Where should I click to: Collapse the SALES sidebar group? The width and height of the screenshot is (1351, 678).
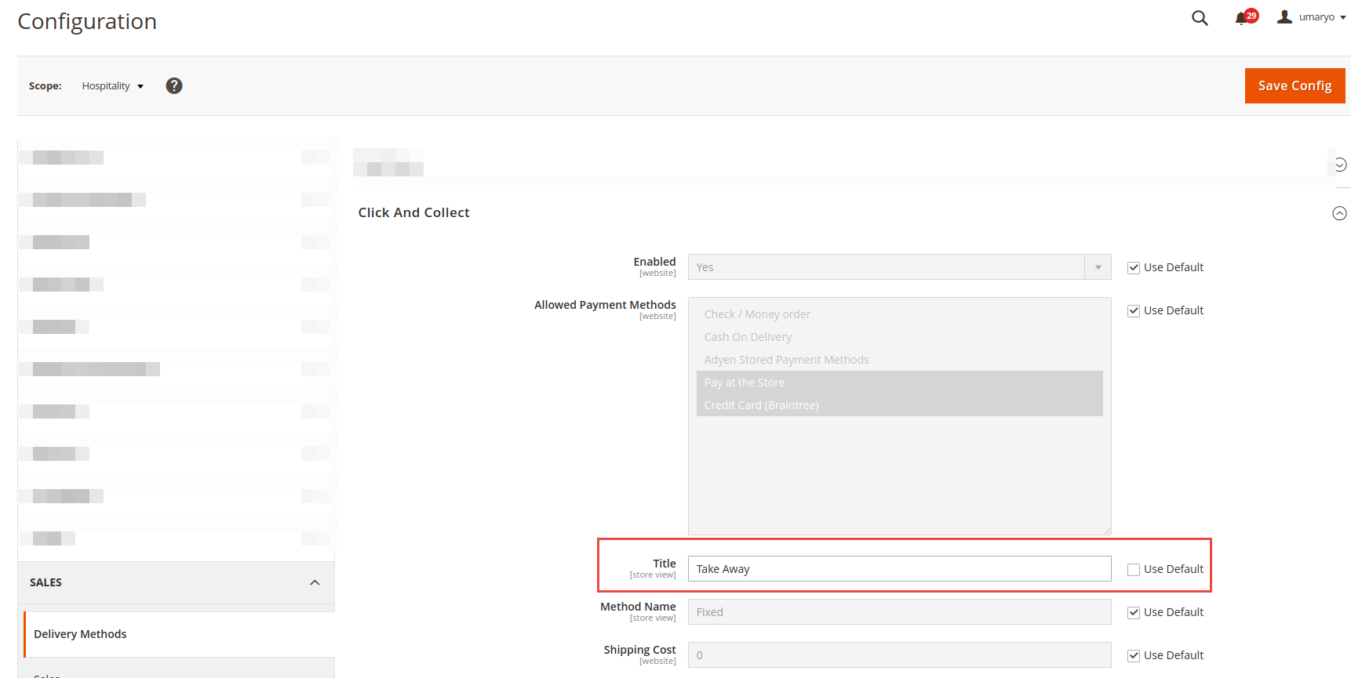pos(315,582)
